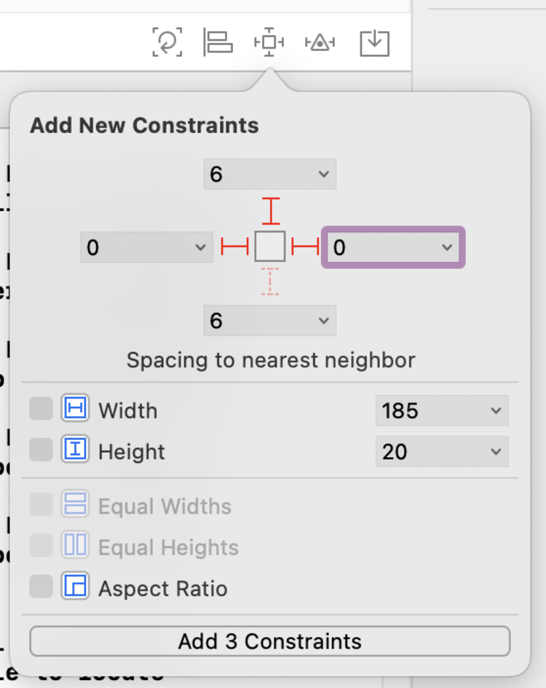Check the Aspect Ratio option

(x=41, y=588)
